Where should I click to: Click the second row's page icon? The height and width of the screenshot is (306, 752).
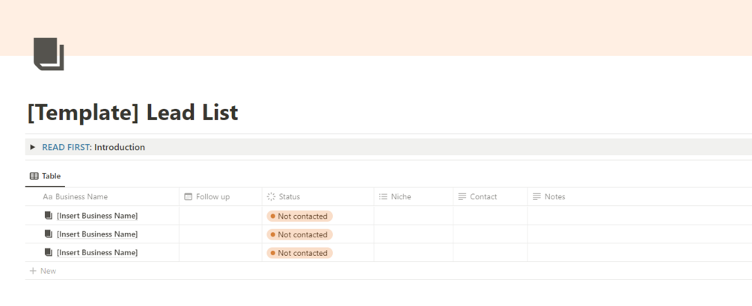(49, 234)
